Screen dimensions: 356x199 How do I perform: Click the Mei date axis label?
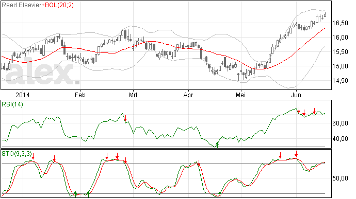(240, 95)
